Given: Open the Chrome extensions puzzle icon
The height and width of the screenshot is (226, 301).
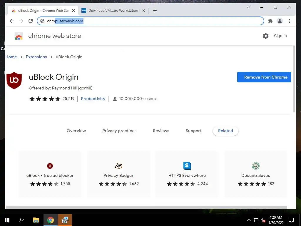Looking at the screenshot, I should click(x=270, y=21).
